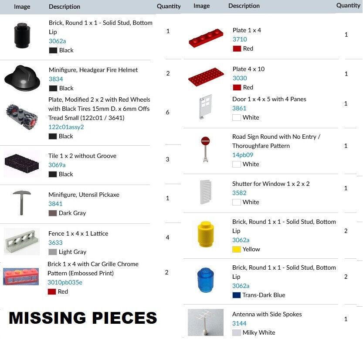This screenshot has height=346, width=363.
Task: Open part link 3144
Action: coord(239,323)
